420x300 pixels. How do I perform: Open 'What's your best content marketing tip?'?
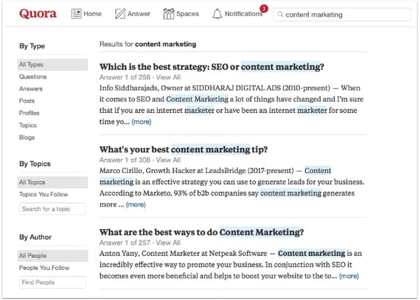pyautogui.click(x=183, y=149)
